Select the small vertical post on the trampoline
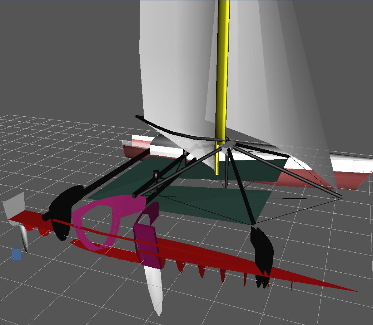The width and height of the screenshot is (373, 325). click(x=156, y=176)
